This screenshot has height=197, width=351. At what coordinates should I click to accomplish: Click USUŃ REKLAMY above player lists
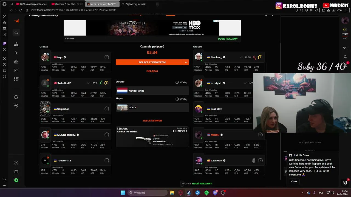[x=228, y=39]
